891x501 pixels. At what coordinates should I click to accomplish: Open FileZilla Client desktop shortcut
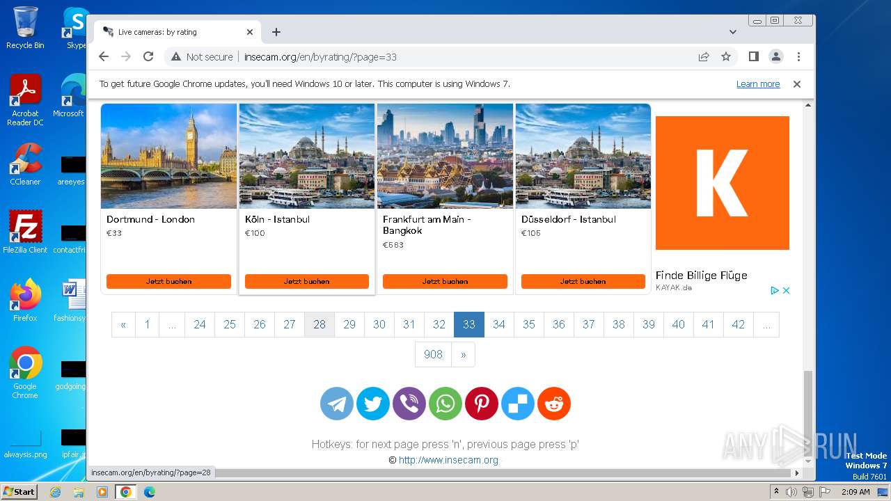pyautogui.click(x=25, y=232)
